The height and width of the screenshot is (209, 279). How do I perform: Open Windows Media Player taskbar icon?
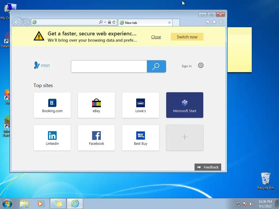pos(41,204)
